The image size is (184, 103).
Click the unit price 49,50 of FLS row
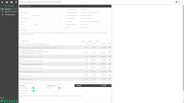[92, 53]
